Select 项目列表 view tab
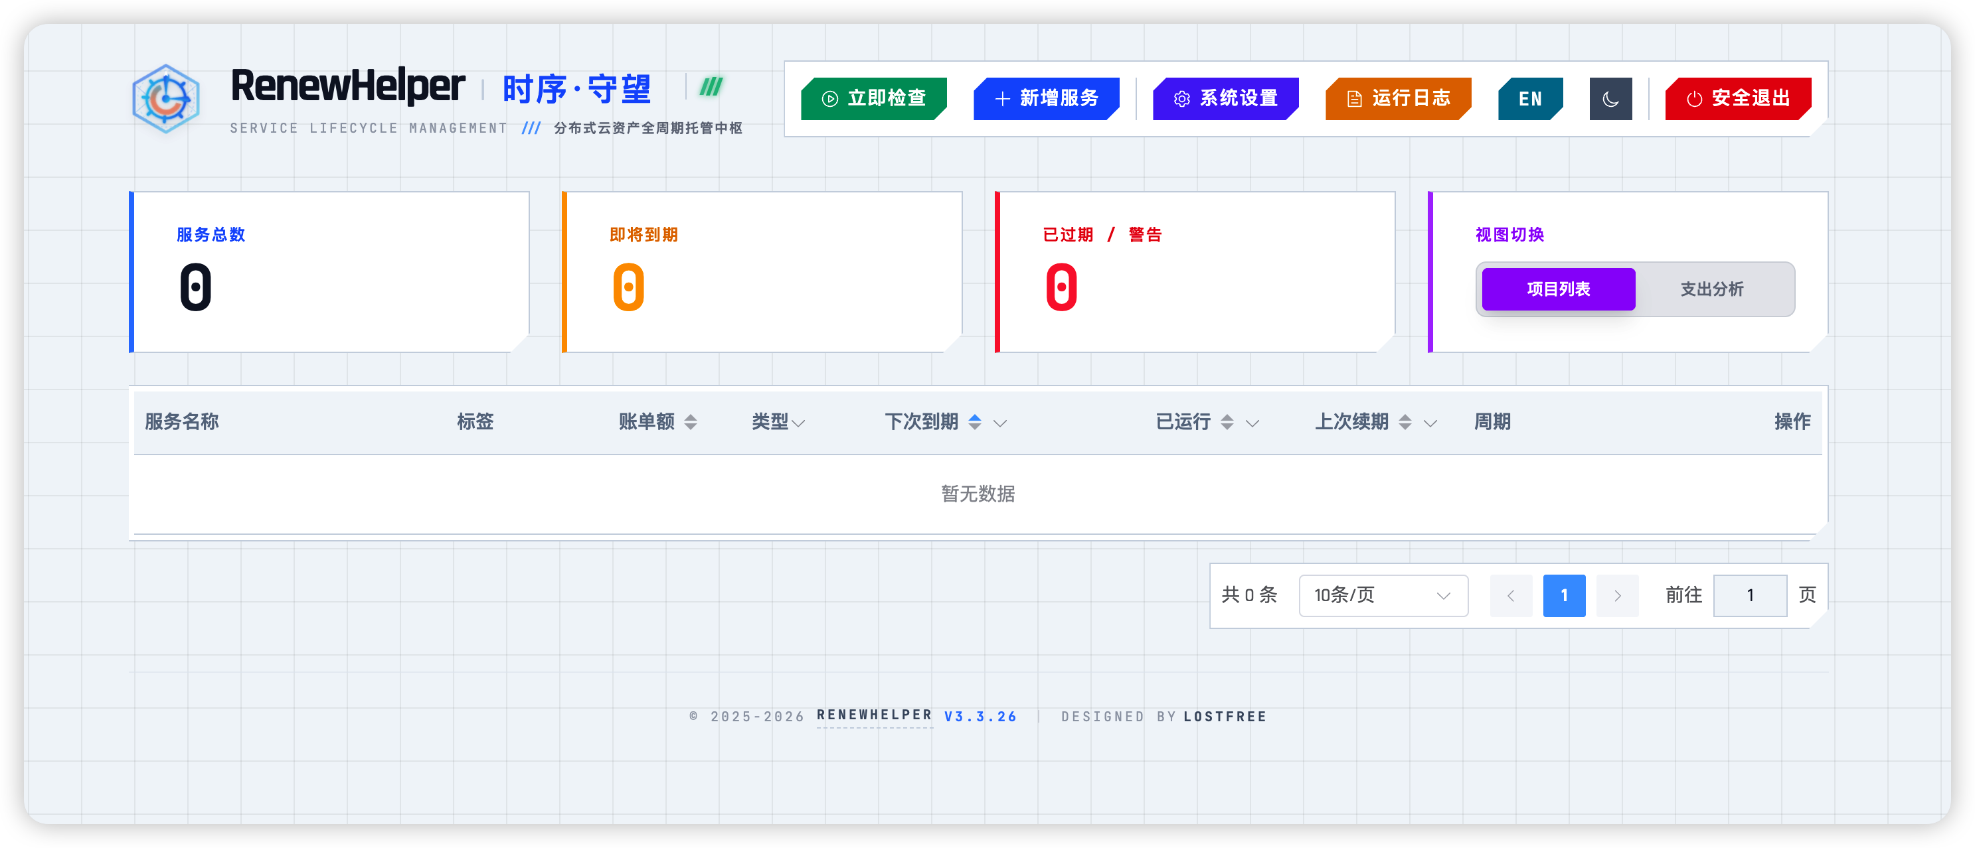The height and width of the screenshot is (848, 1975). click(x=1558, y=289)
